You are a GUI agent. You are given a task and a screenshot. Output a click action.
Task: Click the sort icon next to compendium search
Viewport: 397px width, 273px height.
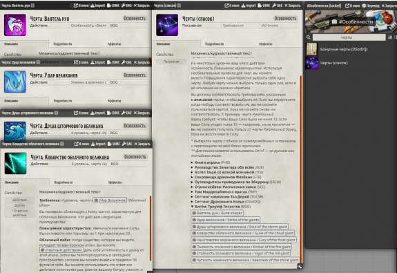(x=390, y=37)
